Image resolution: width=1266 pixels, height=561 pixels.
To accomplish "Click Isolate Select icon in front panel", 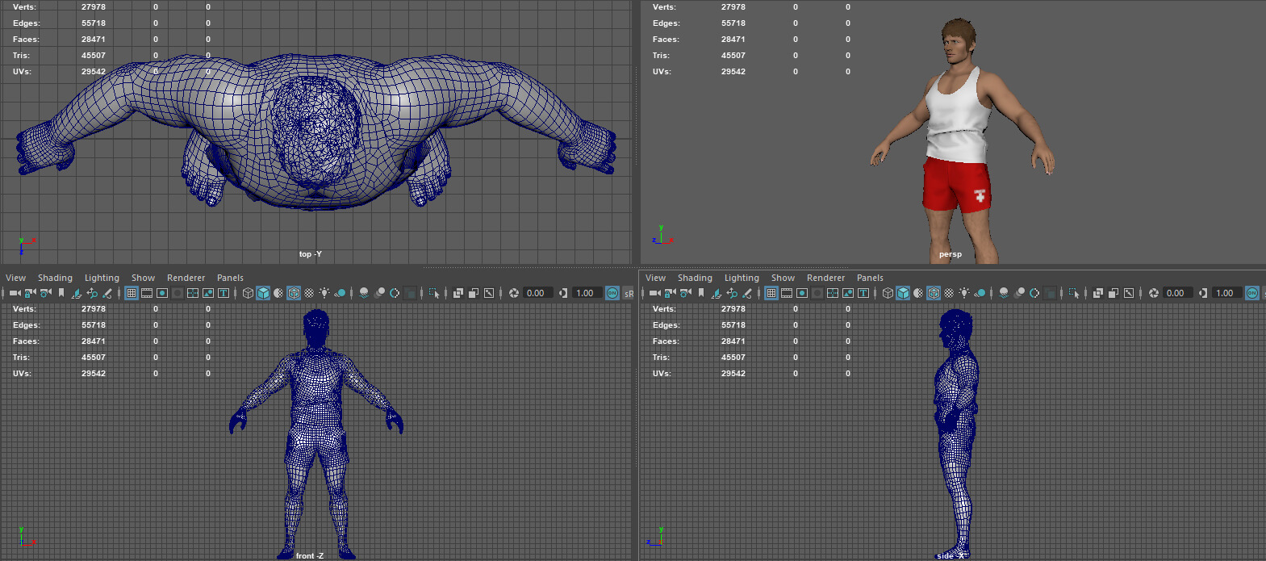I will 433,293.
